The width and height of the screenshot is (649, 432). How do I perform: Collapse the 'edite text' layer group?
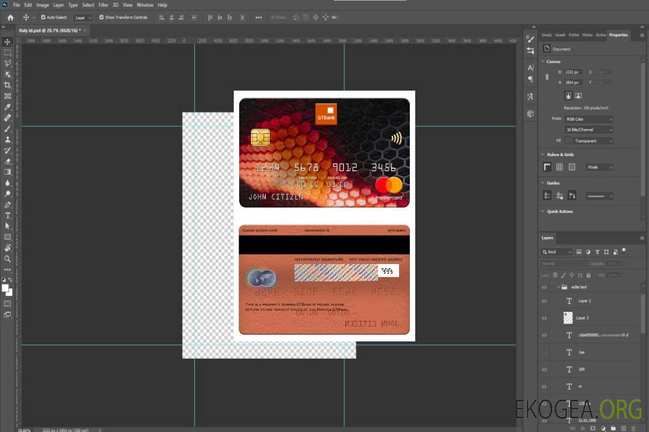(x=558, y=287)
